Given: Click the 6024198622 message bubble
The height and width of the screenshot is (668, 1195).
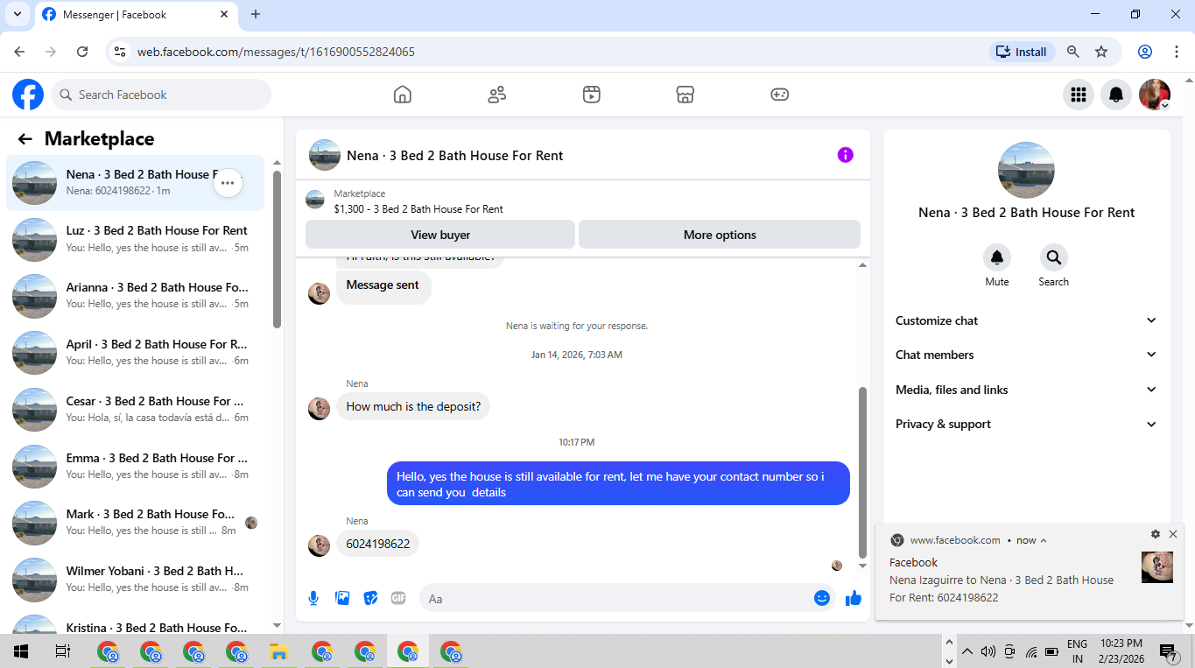Looking at the screenshot, I should pos(378,544).
